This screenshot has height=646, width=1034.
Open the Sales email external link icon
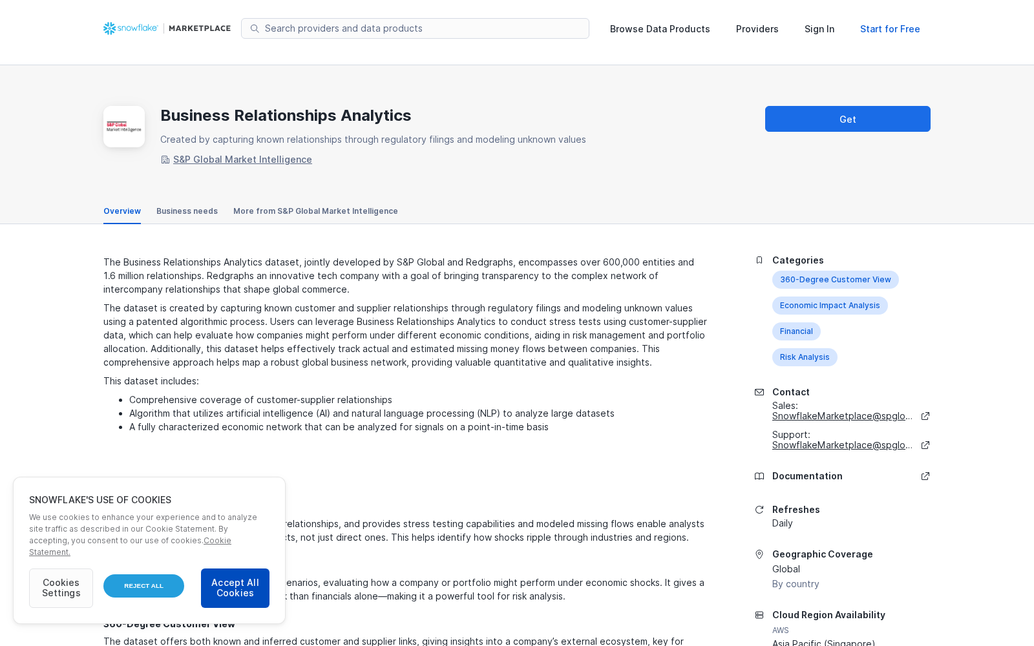click(x=925, y=416)
